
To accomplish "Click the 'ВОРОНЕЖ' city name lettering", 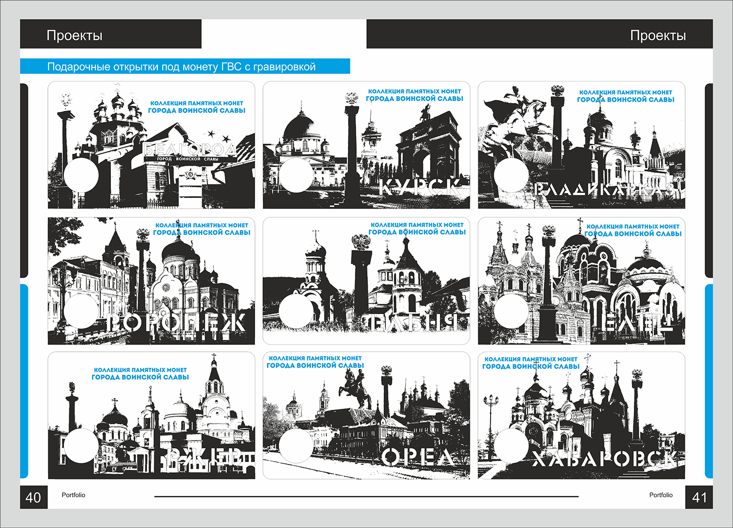I will pos(176,323).
